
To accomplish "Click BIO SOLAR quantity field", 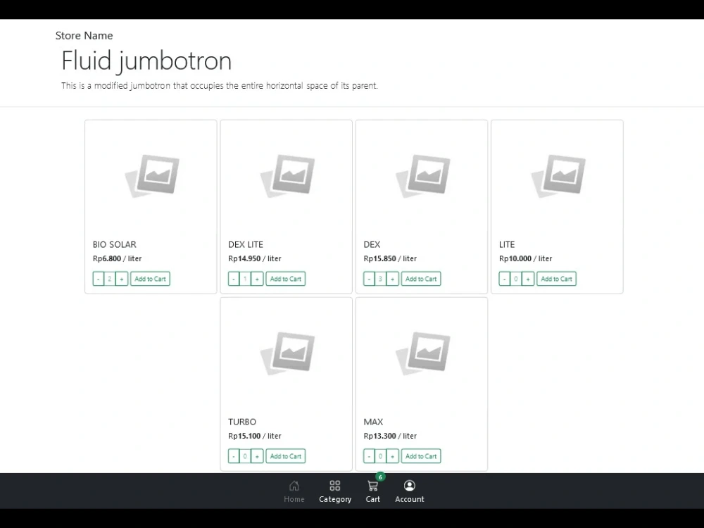I will (110, 279).
